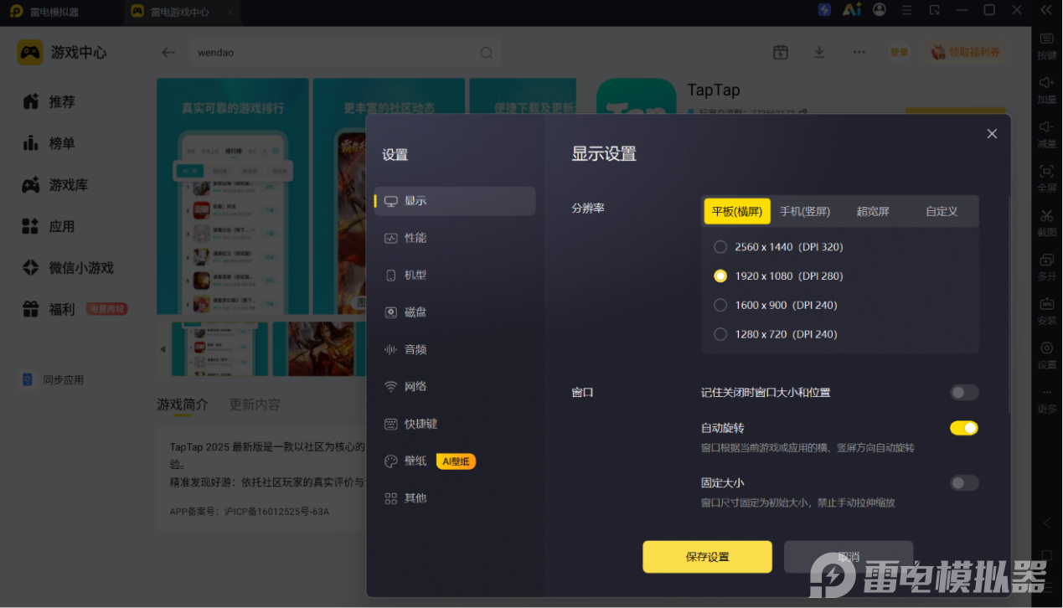Switch to 平板(横屏) resolution tab
The width and height of the screenshot is (1063, 608).
point(737,211)
